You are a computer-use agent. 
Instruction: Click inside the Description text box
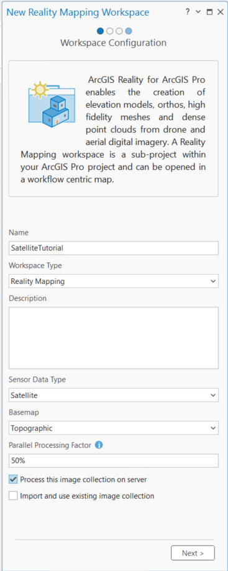point(113,338)
